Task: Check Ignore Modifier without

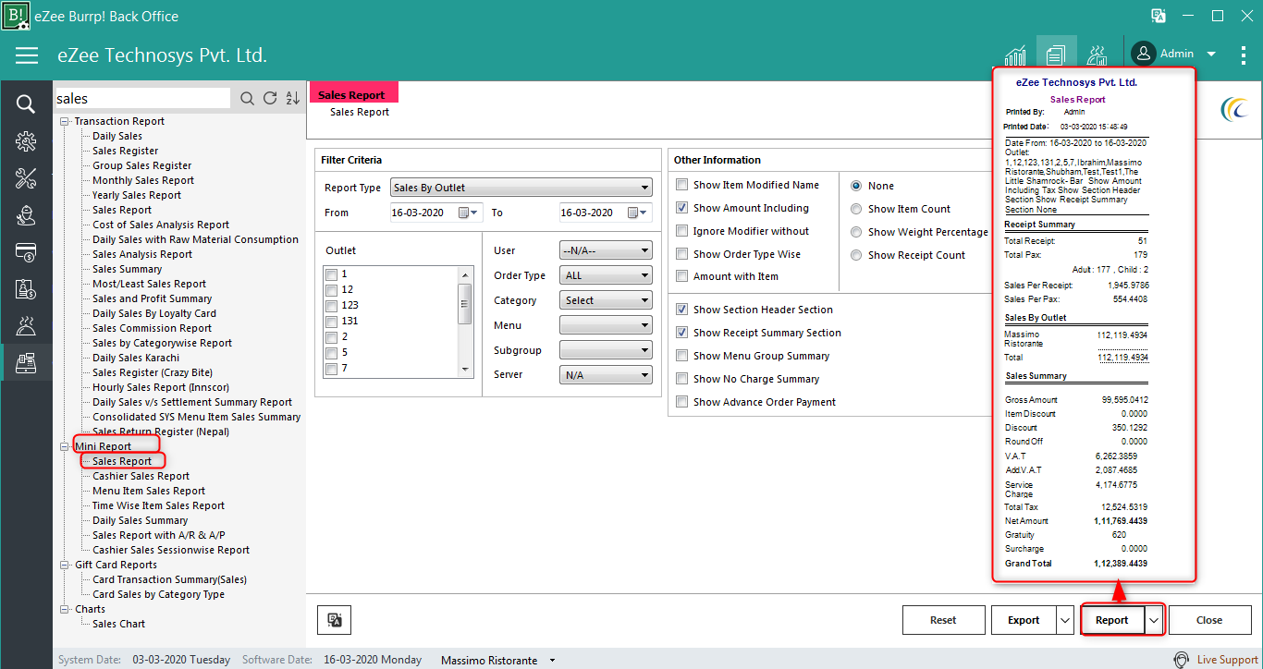Action: [682, 231]
